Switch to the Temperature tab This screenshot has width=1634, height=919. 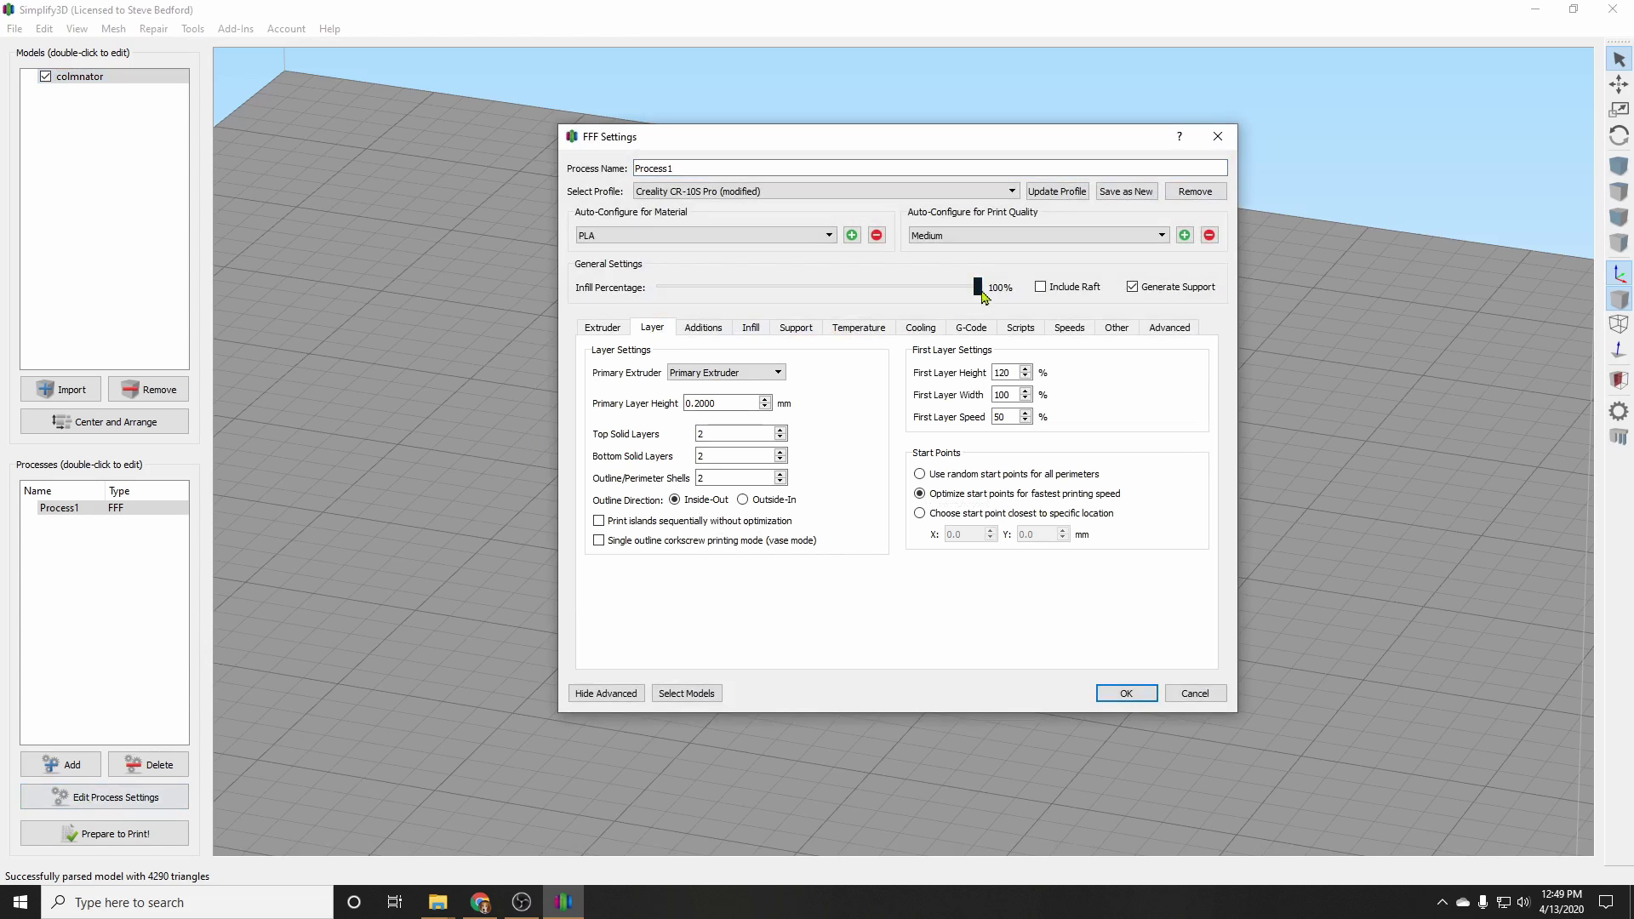(x=859, y=328)
